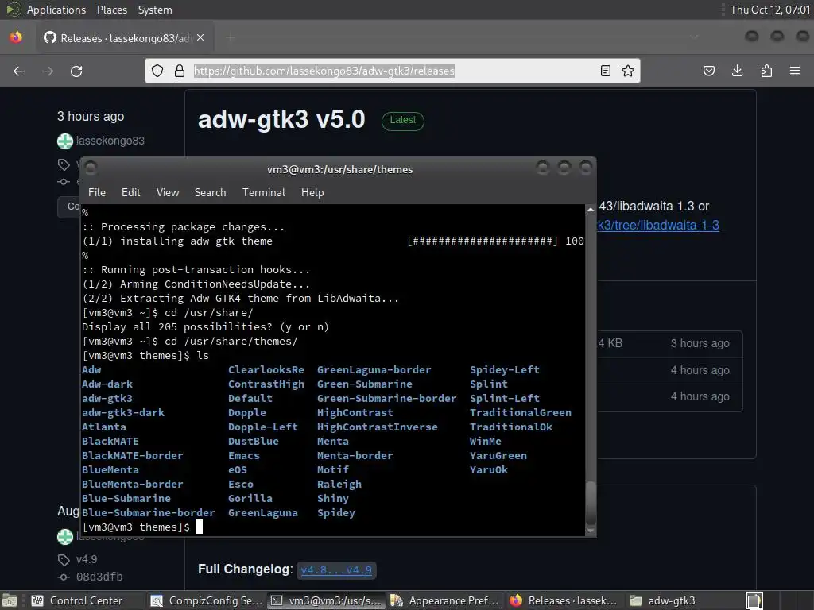Bookmark this page with the star
Viewport: 814px width, 610px height.
click(628, 71)
